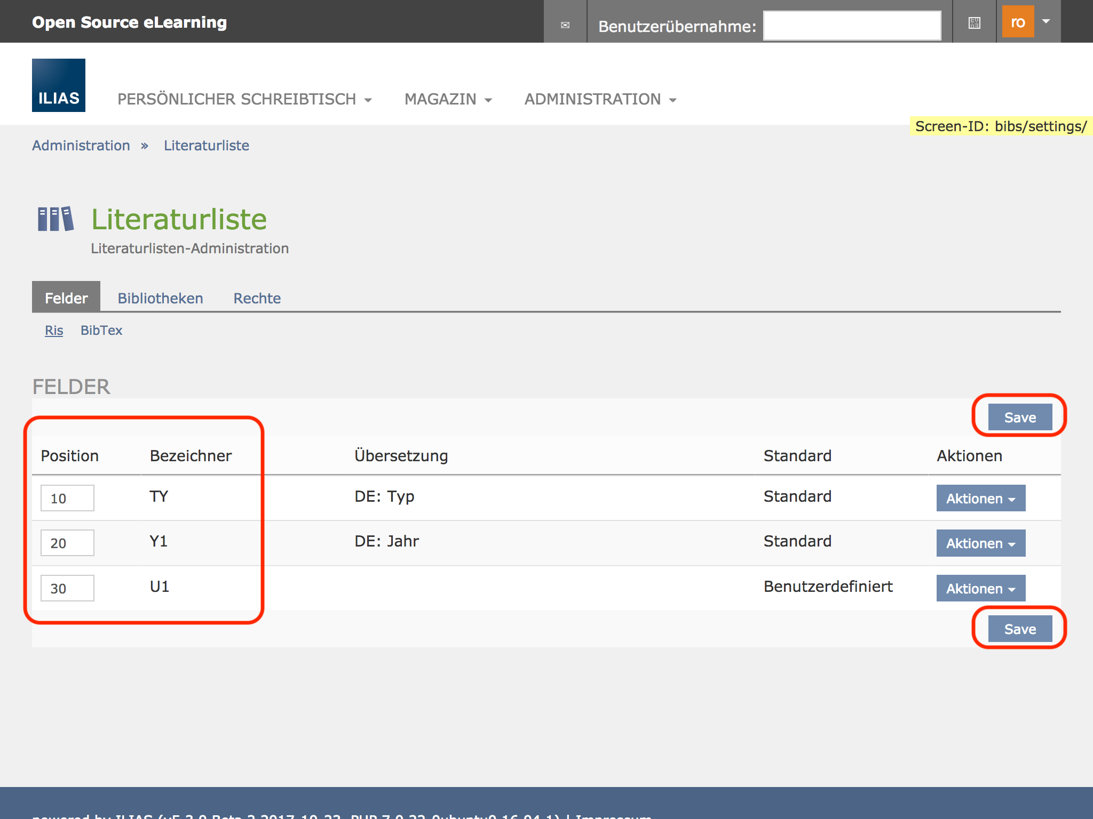Image resolution: width=1093 pixels, height=819 pixels.
Task: Click the Benutzerübernahme input field
Action: (852, 26)
